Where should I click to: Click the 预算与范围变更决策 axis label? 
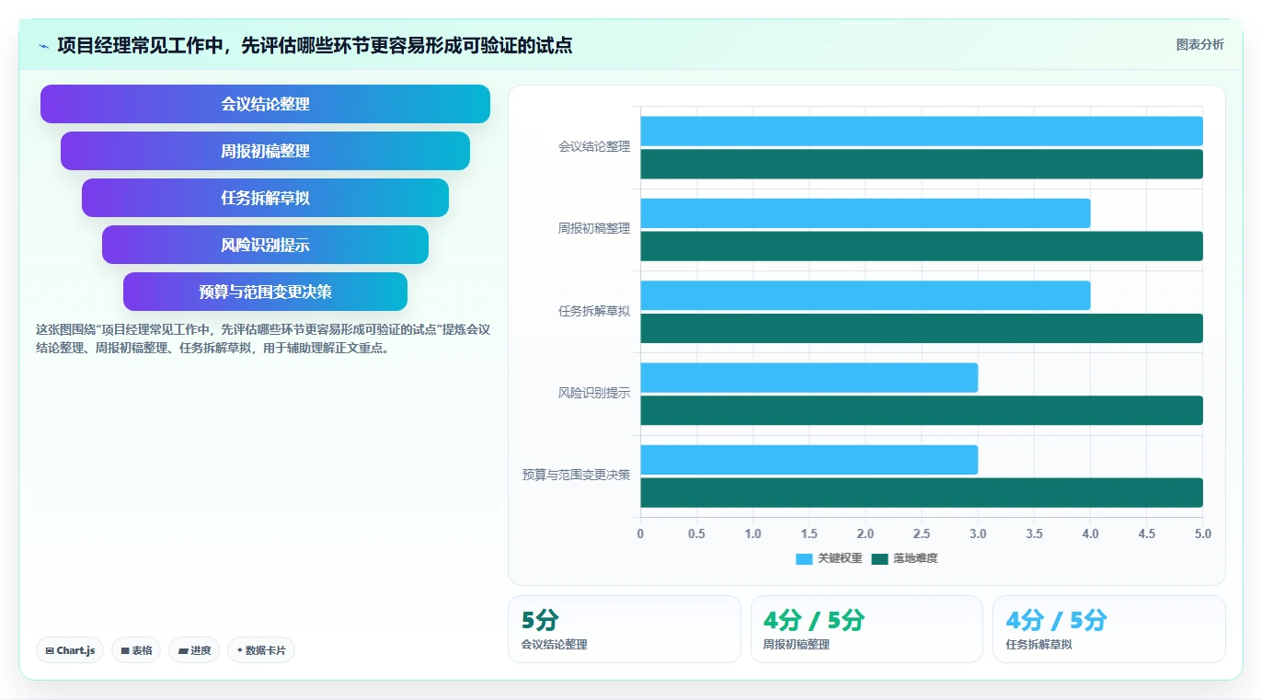click(x=577, y=475)
